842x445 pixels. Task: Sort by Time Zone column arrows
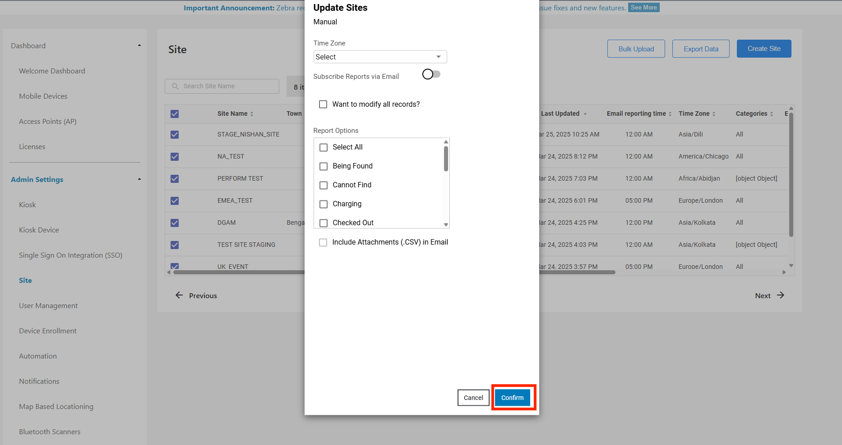pyautogui.click(x=714, y=114)
